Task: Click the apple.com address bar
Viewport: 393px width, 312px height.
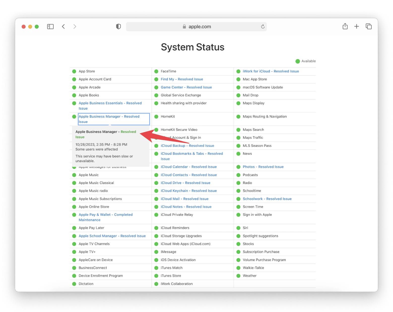Action: (x=196, y=26)
